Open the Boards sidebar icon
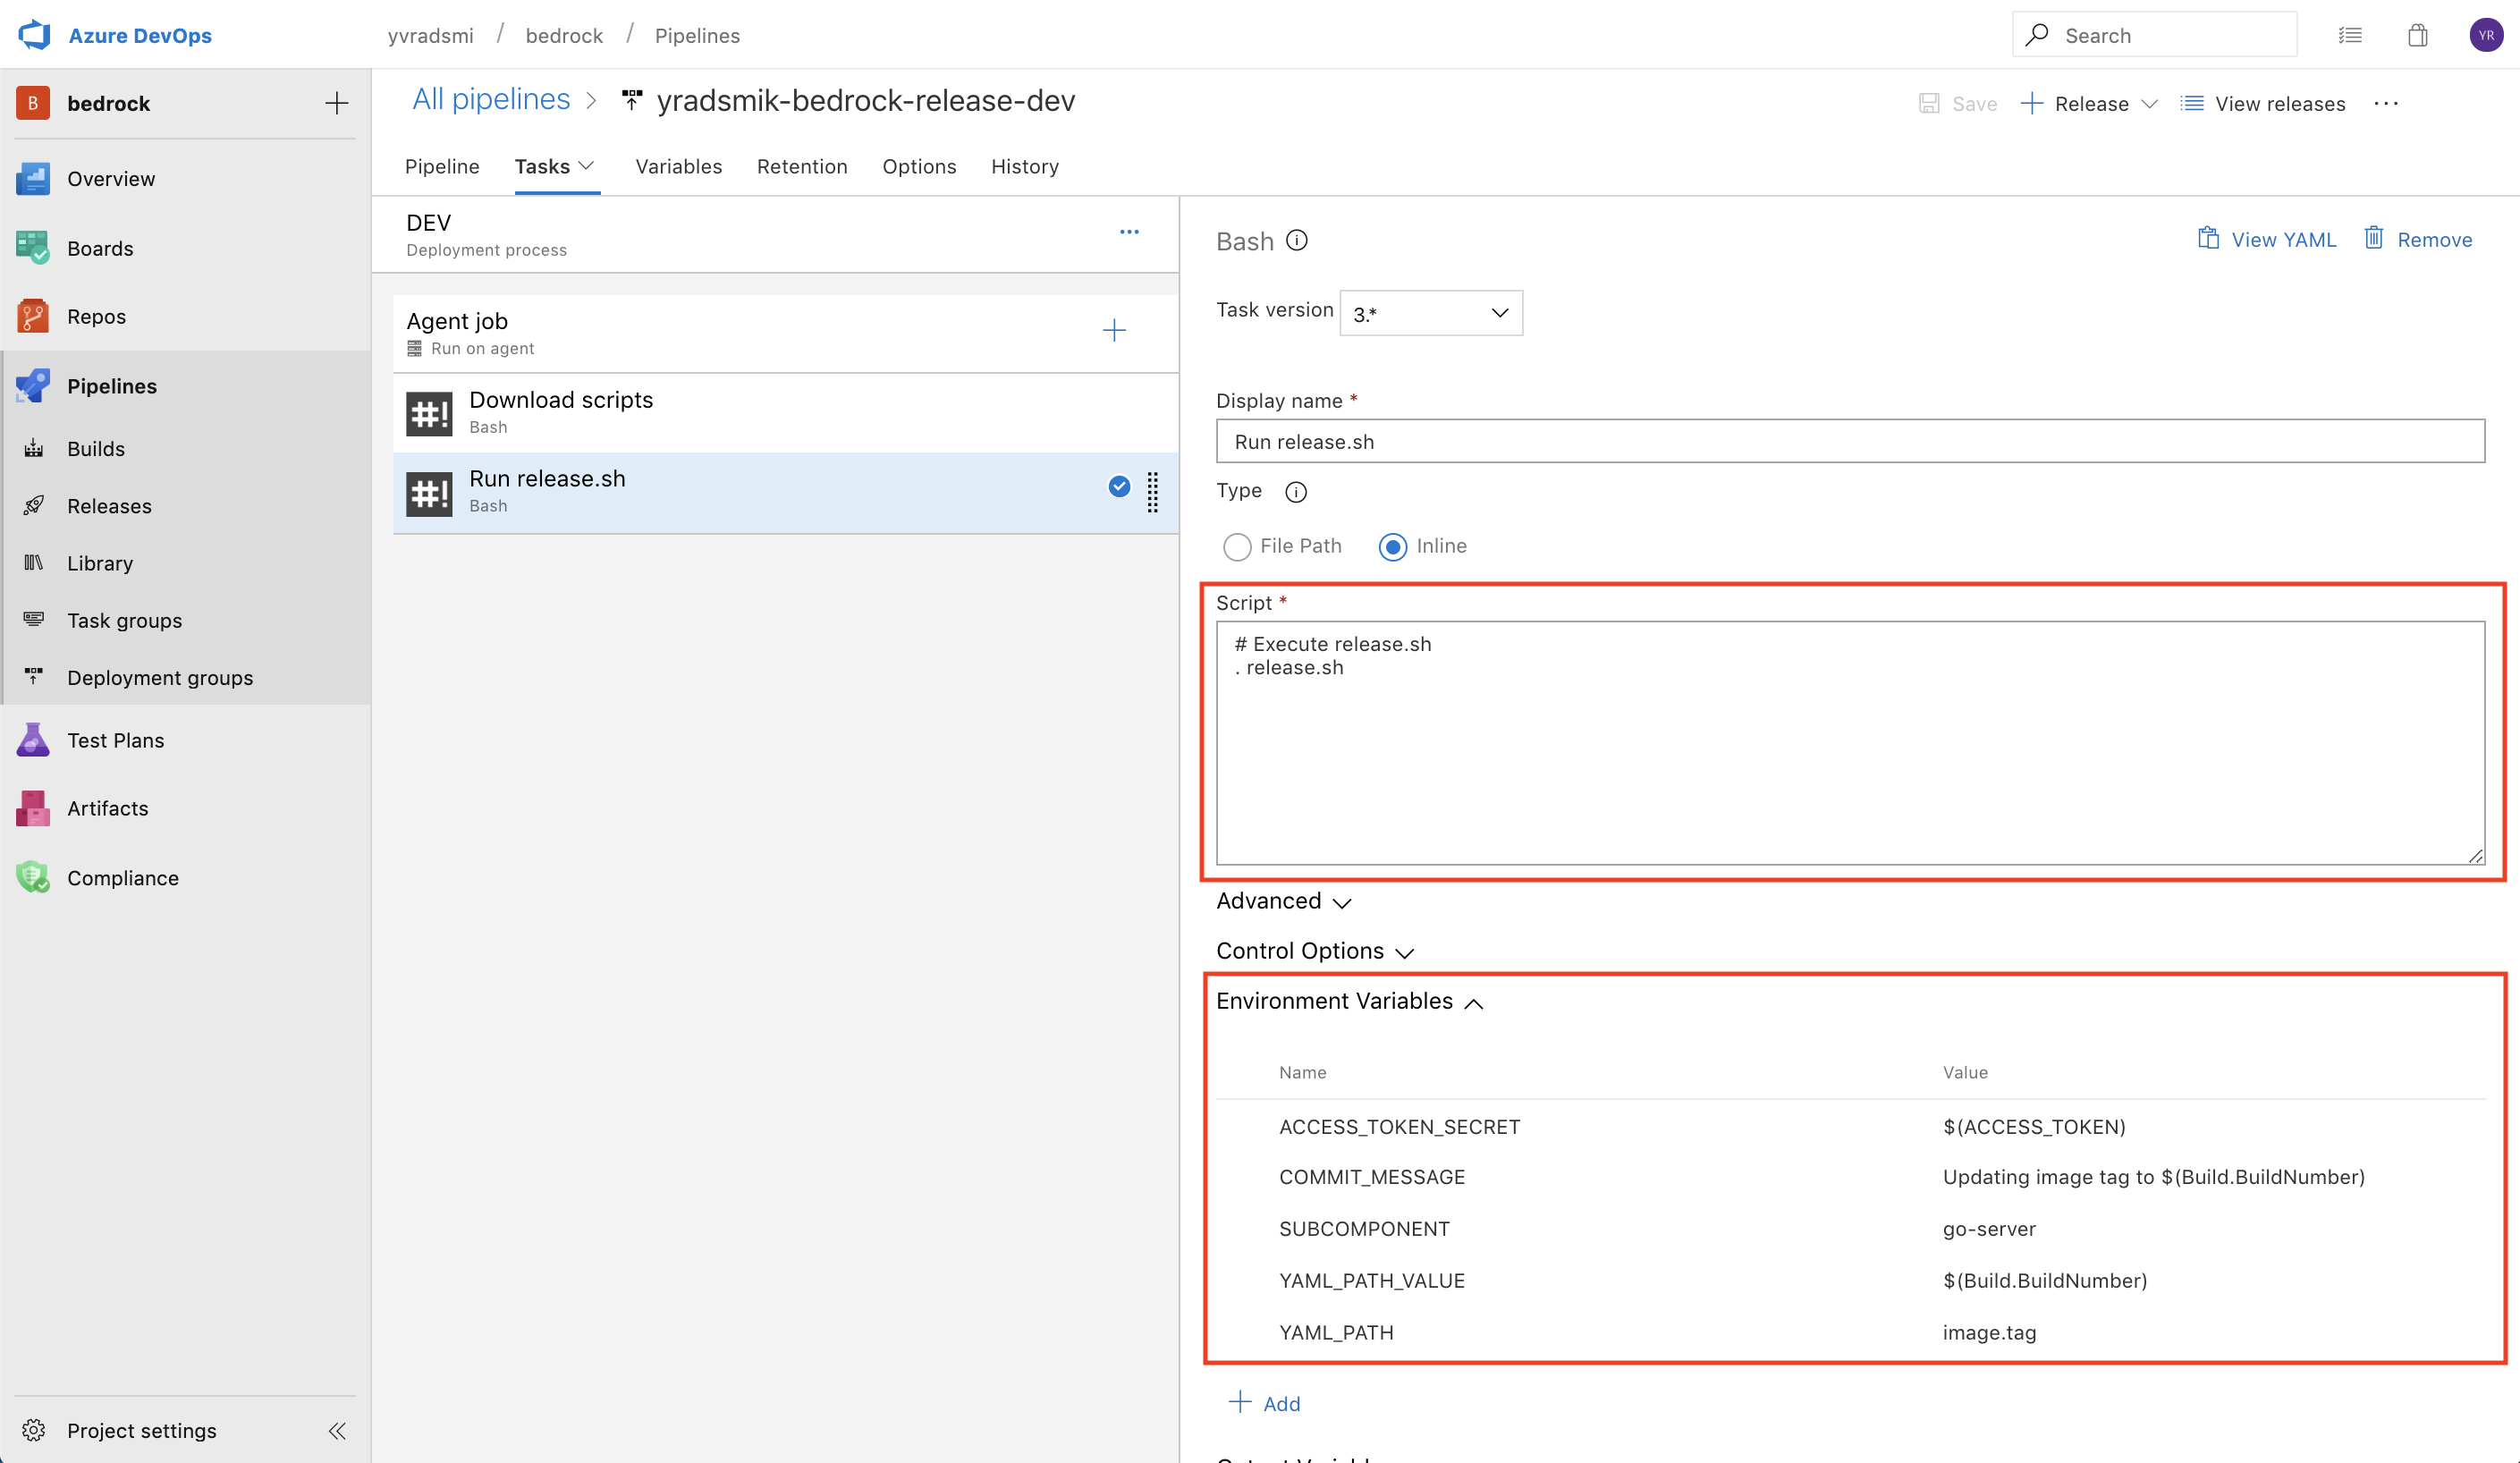This screenshot has width=2520, height=1463. [x=33, y=248]
